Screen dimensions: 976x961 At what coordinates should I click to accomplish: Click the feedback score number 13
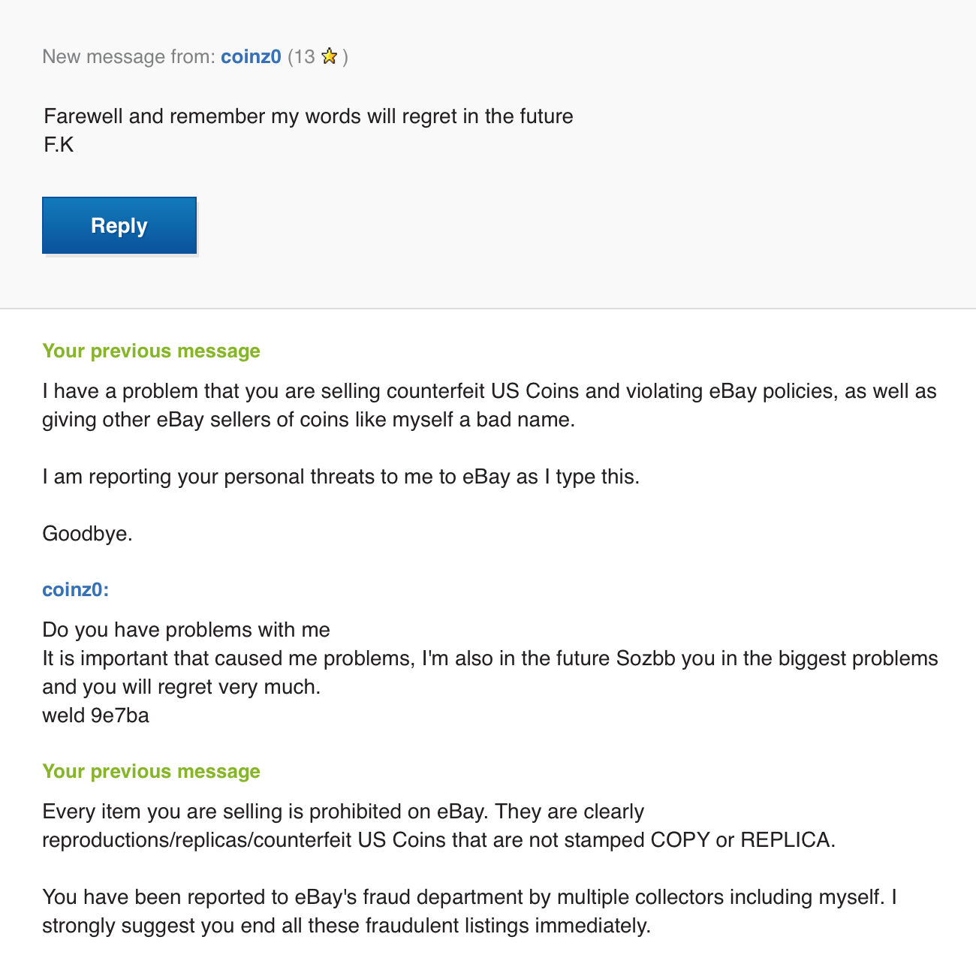pos(304,57)
